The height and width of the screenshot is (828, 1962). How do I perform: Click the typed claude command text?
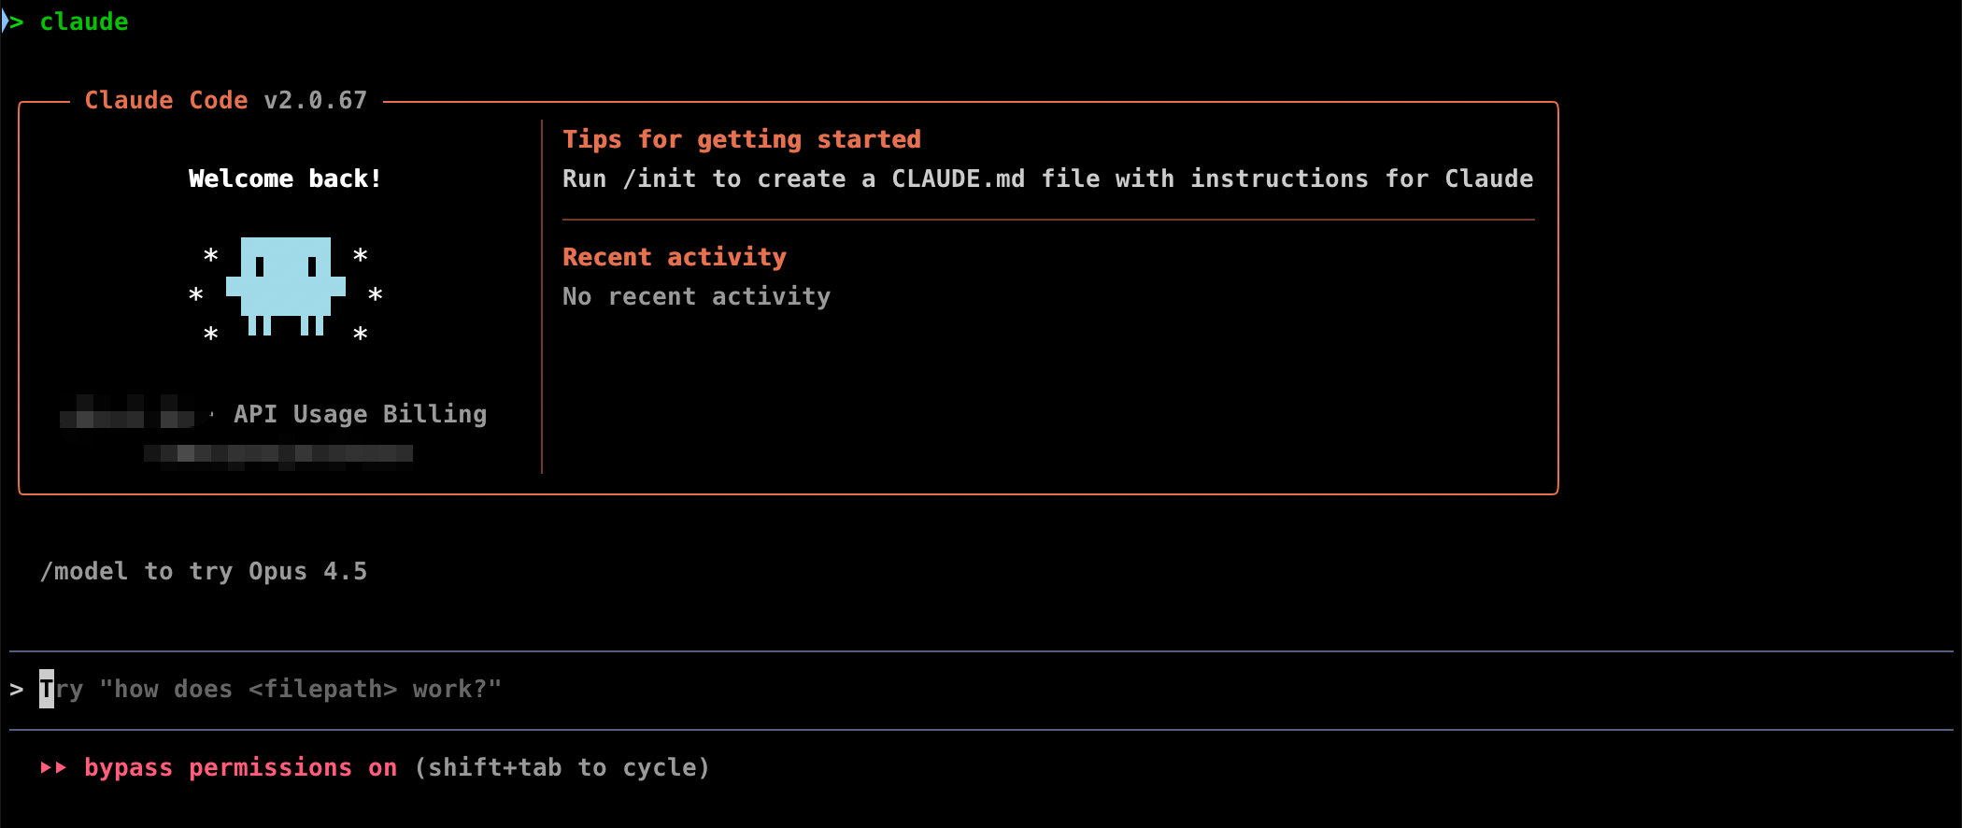click(x=83, y=21)
